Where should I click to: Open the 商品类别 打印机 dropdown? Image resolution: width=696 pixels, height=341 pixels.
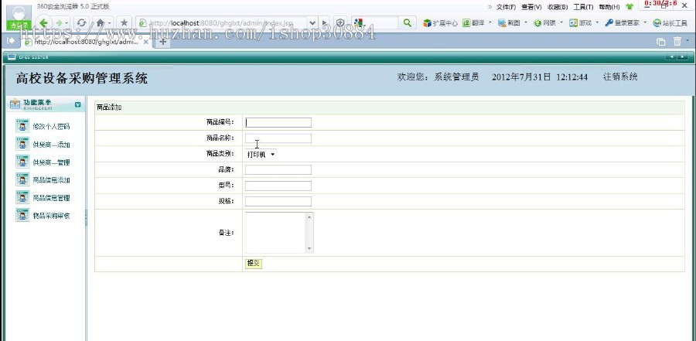(x=261, y=154)
